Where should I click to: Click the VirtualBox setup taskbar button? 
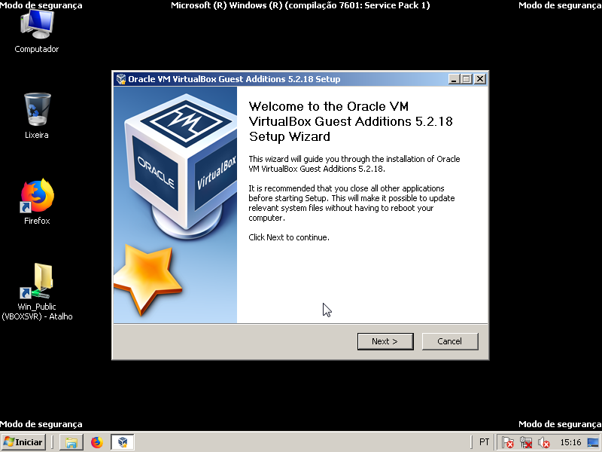[x=123, y=442]
